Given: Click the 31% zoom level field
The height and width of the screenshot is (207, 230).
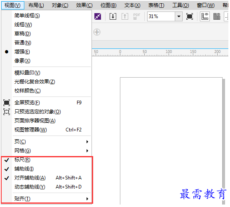Looking at the screenshot, I should pyautogui.click(x=161, y=16).
